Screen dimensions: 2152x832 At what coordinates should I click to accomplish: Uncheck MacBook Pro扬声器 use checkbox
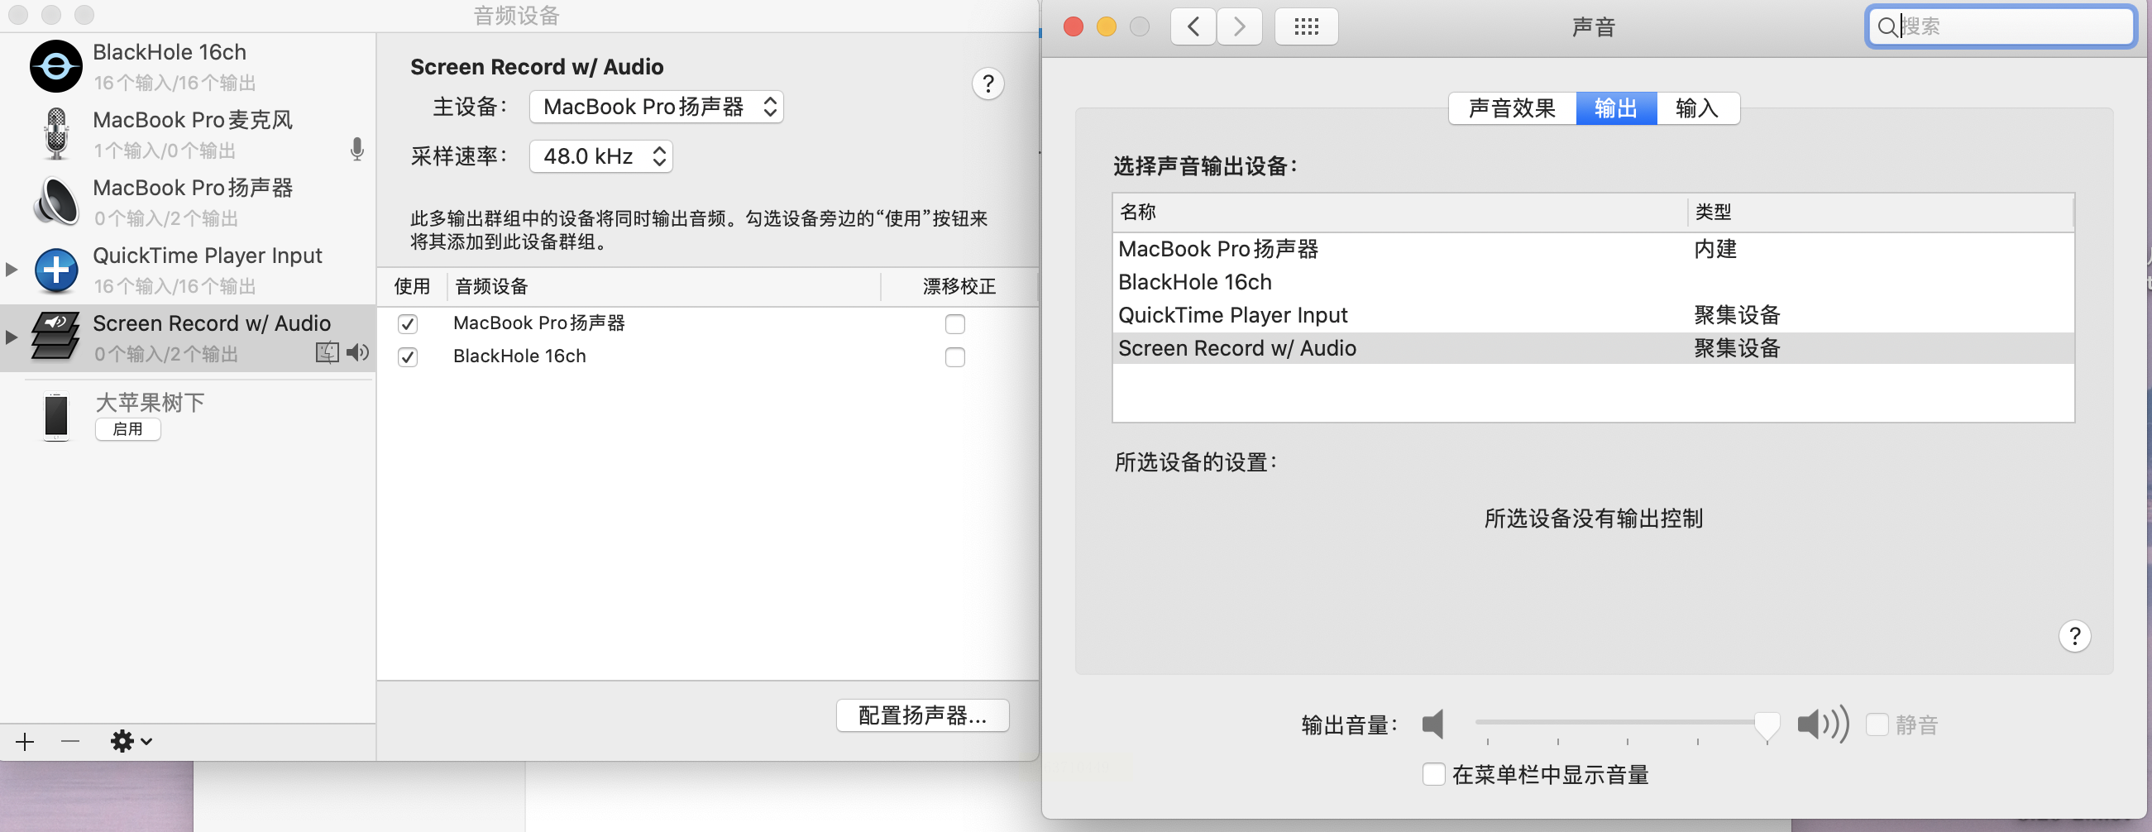[408, 323]
